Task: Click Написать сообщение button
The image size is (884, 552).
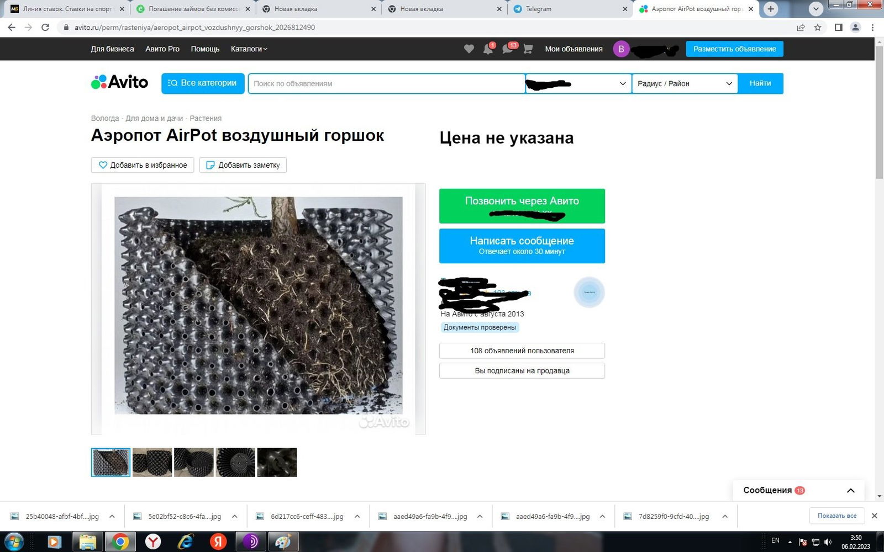Action: pyautogui.click(x=522, y=246)
